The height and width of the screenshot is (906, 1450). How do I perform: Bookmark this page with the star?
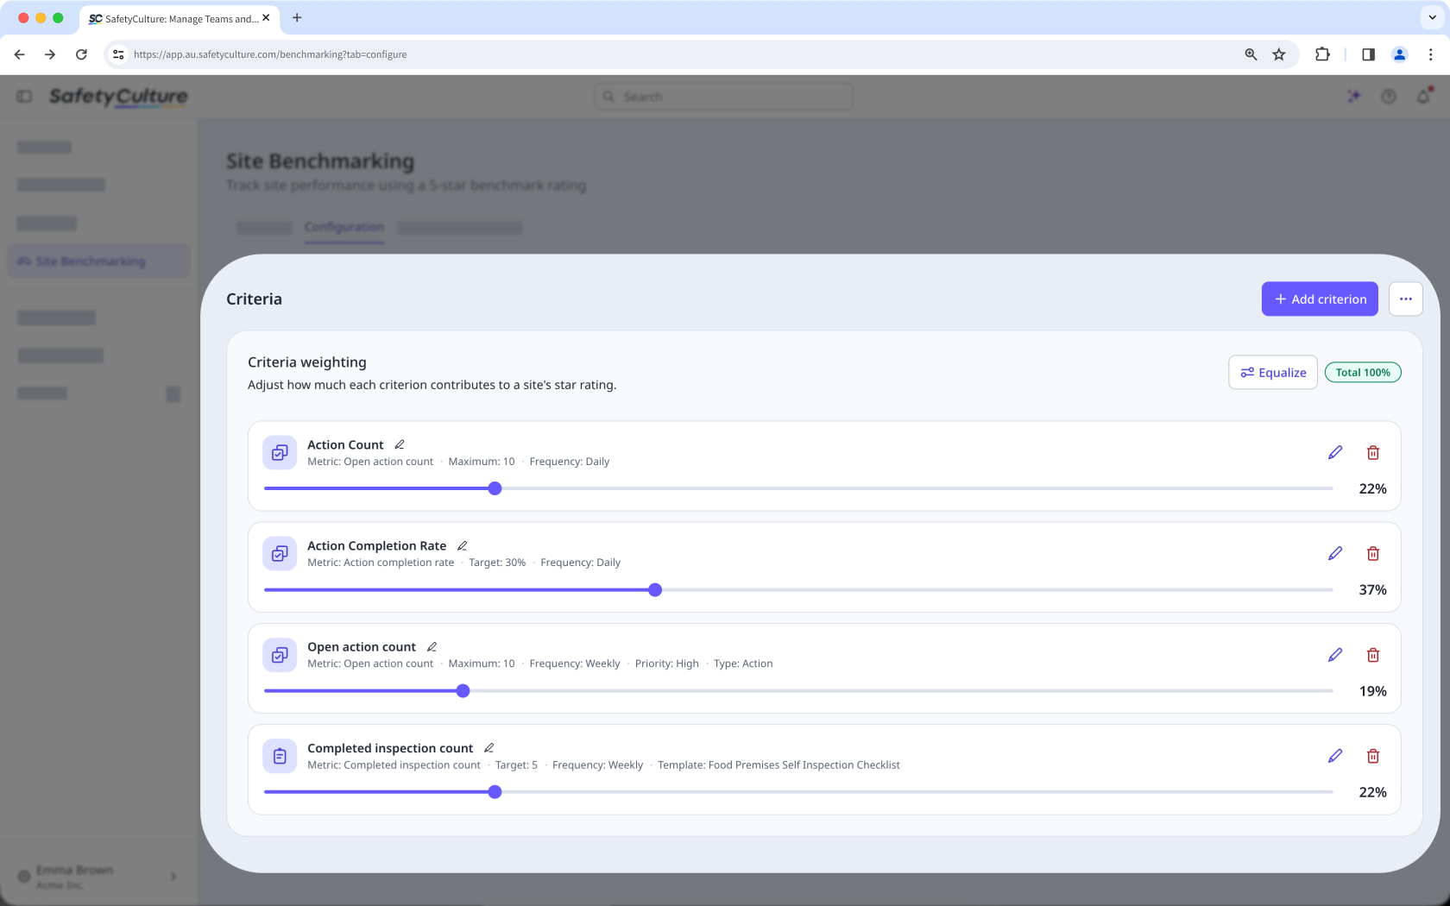click(1278, 54)
